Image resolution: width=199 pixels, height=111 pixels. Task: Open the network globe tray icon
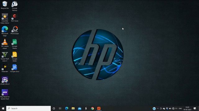pyautogui.click(x=173, y=109)
